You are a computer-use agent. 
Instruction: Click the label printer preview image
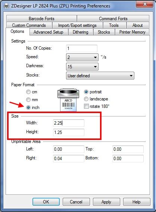click(68, 100)
